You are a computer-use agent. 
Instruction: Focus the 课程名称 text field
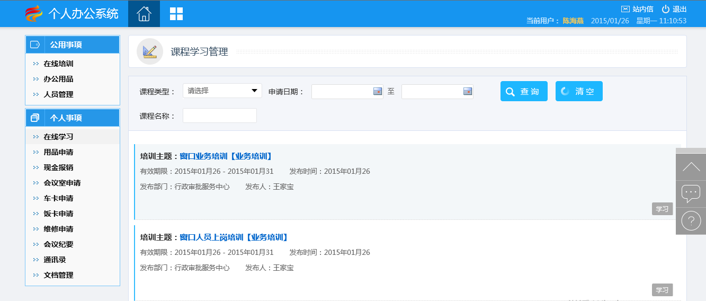pyautogui.click(x=219, y=116)
